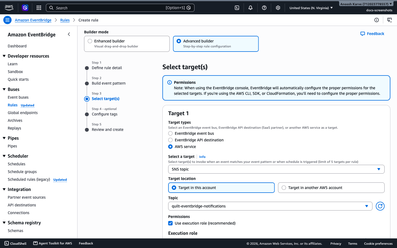Click the AWS console Search field
Viewport: 397px width, 248px height.
pos(120,8)
